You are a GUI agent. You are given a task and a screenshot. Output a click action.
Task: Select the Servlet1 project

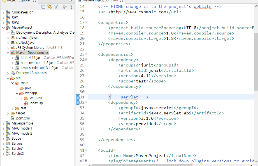[x=18, y=149]
